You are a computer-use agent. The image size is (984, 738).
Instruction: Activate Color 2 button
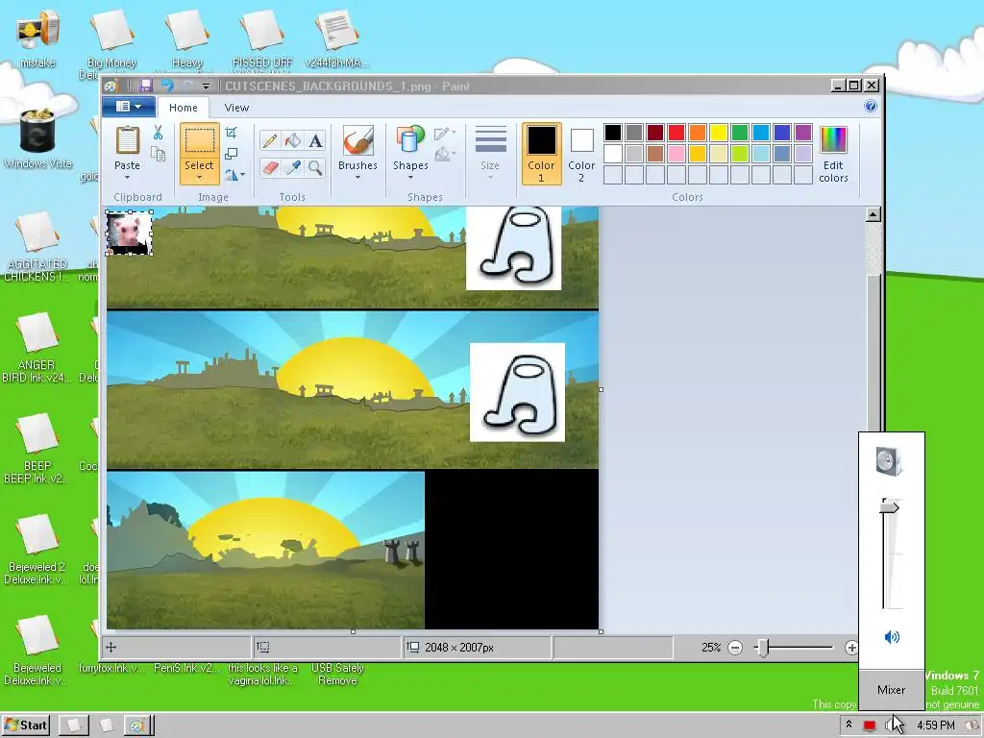pos(581,154)
